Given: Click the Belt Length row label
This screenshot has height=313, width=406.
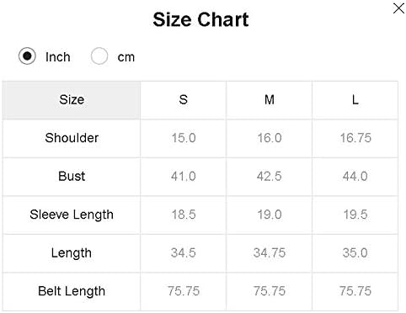Looking at the screenshot, I should pyautogui.click(x=72, y=291).
